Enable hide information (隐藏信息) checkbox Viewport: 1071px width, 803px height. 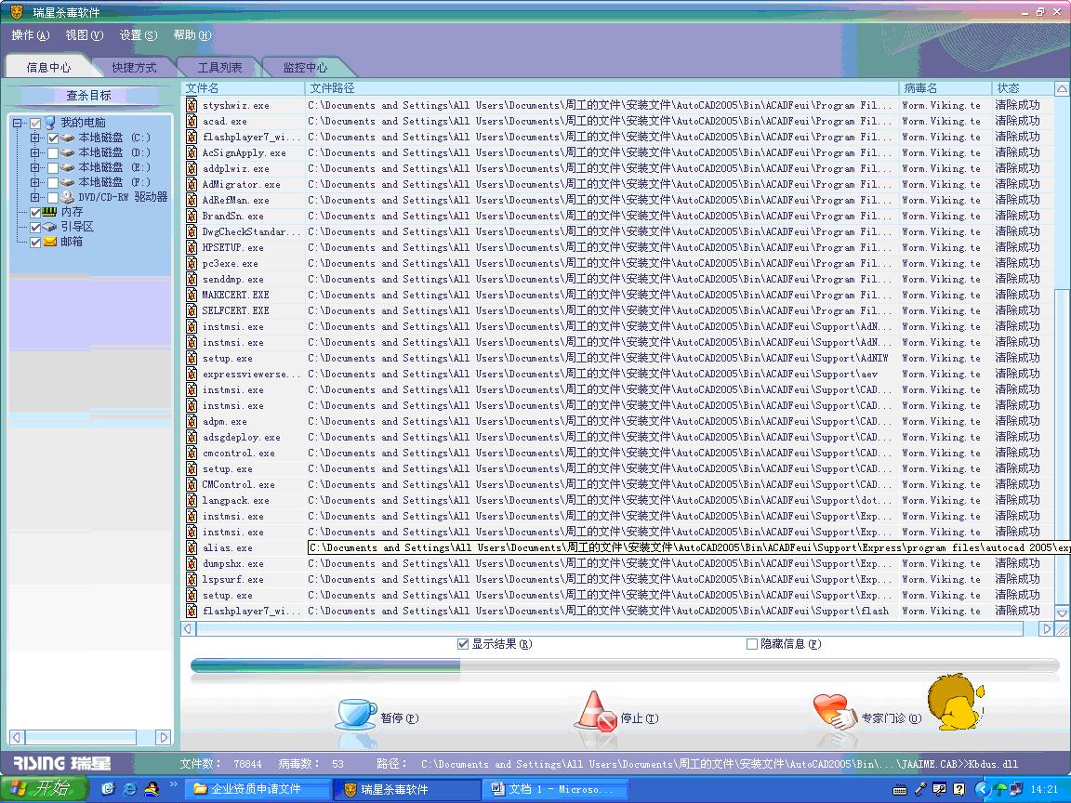pyautogui.click(x=752, y=644)
